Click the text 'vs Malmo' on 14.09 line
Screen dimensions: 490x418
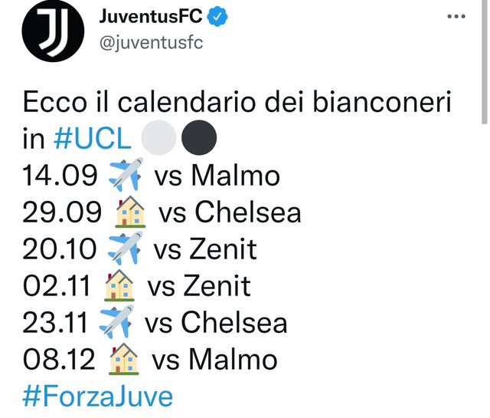point(217,175)
